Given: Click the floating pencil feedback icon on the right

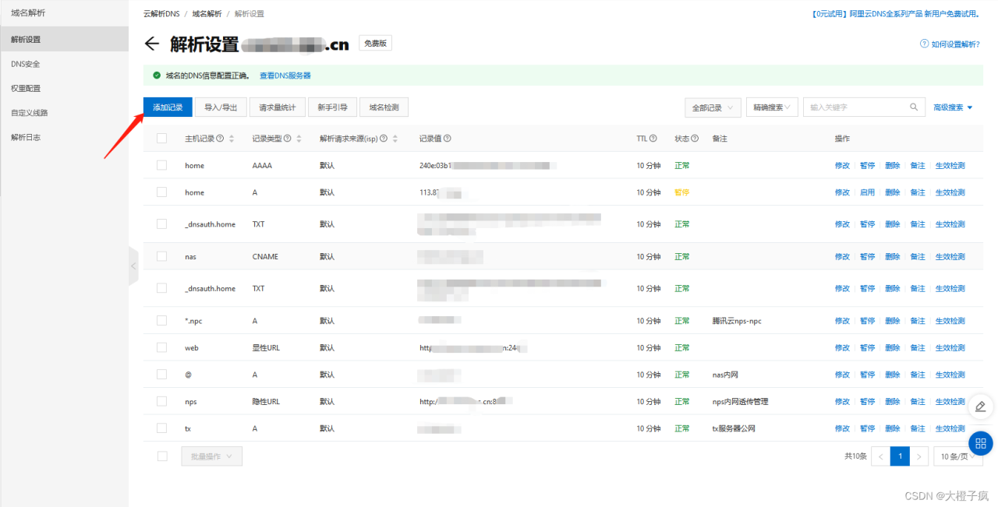Looking at the screenshot, I should 980,407.
